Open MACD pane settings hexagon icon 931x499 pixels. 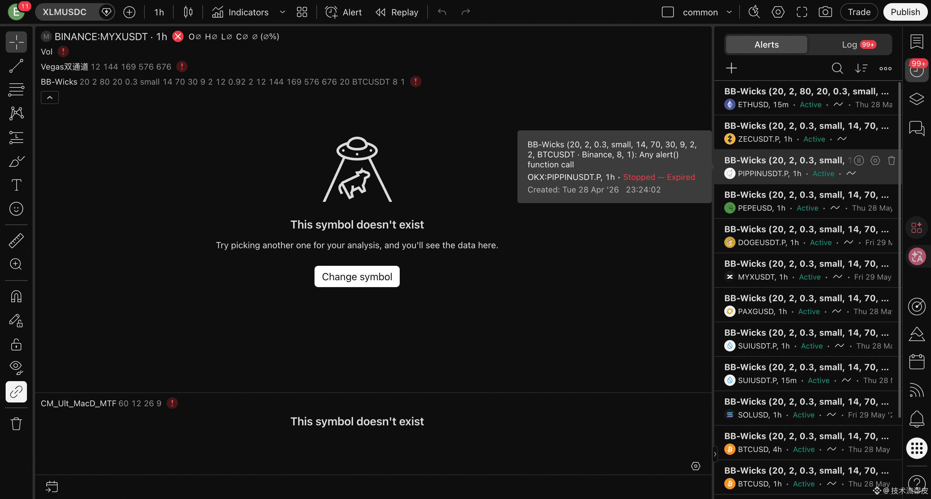click(695, 466)
